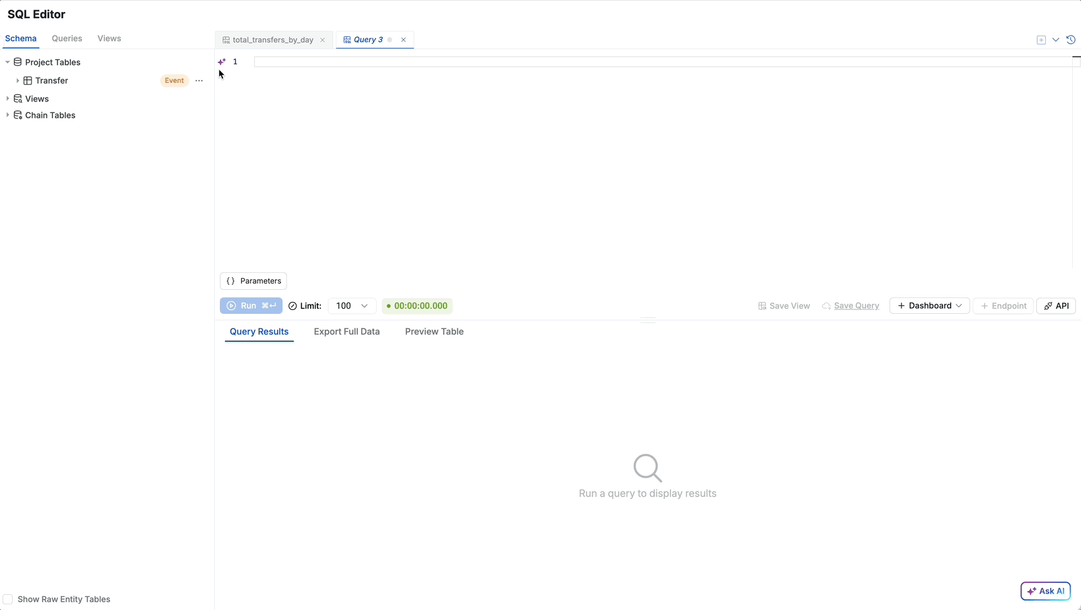
Task: Add new query tab plus icon
Action: pyautogui.click(x=1041, y=40)
